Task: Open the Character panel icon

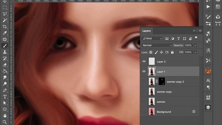Action: click(x=208, y=81)
